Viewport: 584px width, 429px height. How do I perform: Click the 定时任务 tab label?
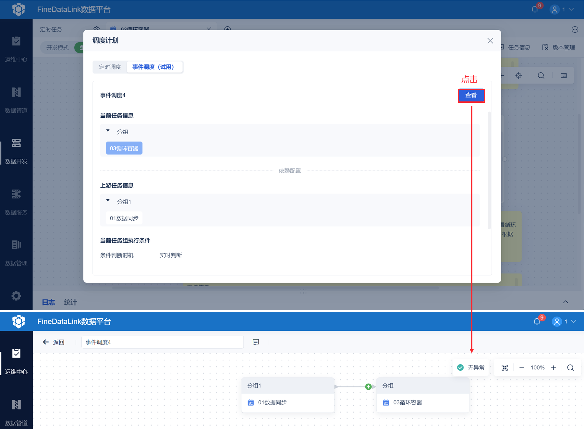[51, 29]
